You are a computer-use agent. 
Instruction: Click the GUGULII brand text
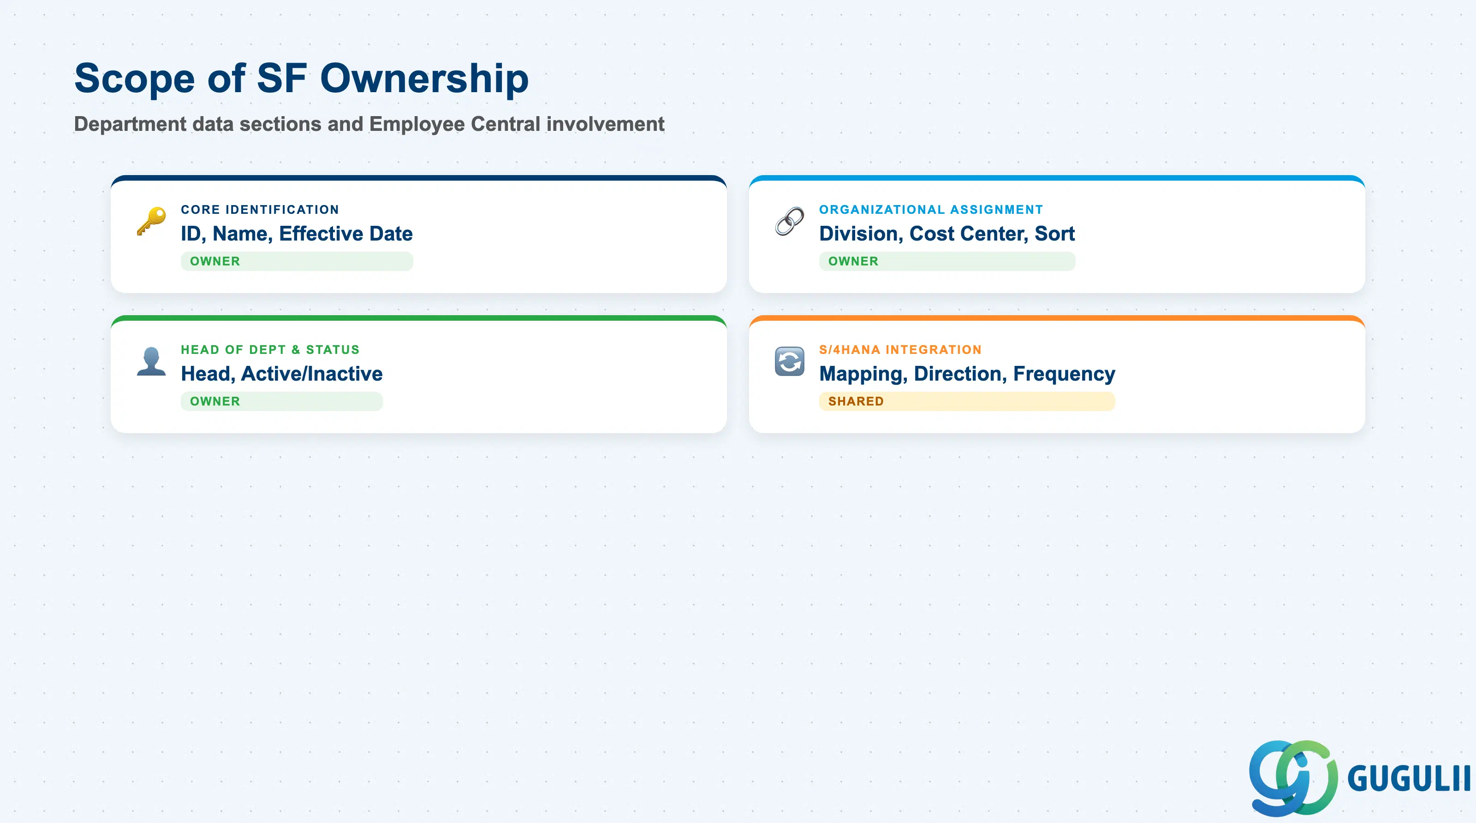coord(1408,779)
